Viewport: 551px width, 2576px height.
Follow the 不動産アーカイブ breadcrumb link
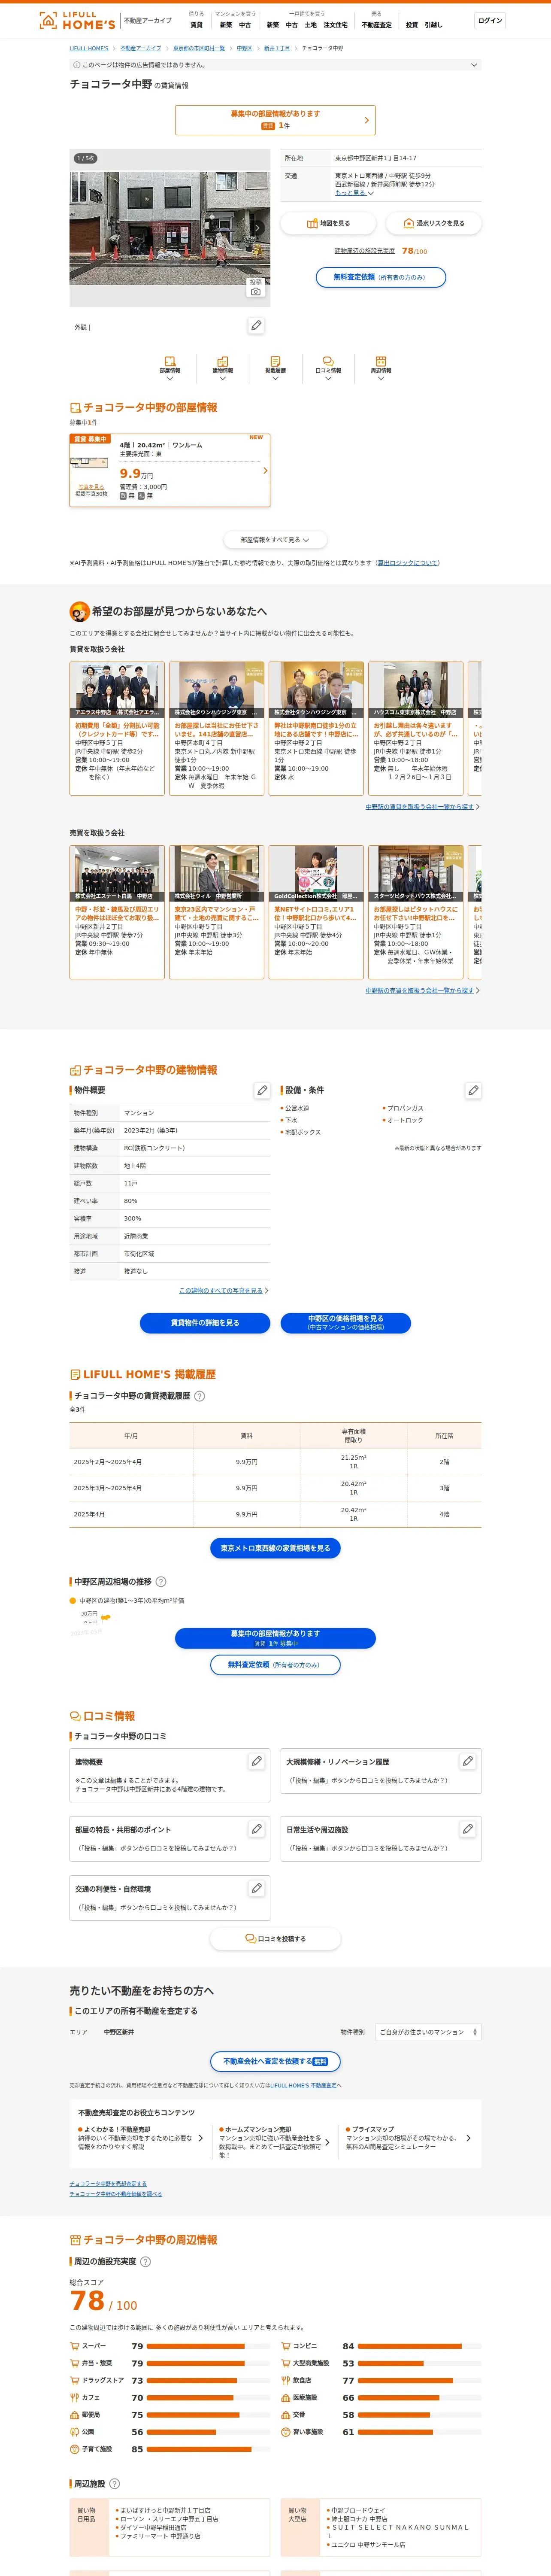point(141,48)
